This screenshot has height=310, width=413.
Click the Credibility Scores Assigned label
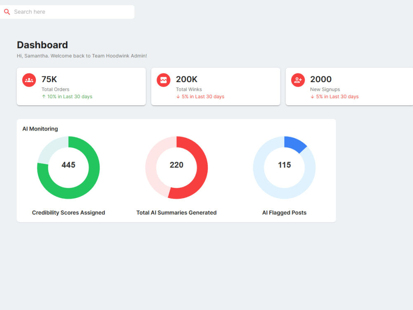[x=69, y=213]
